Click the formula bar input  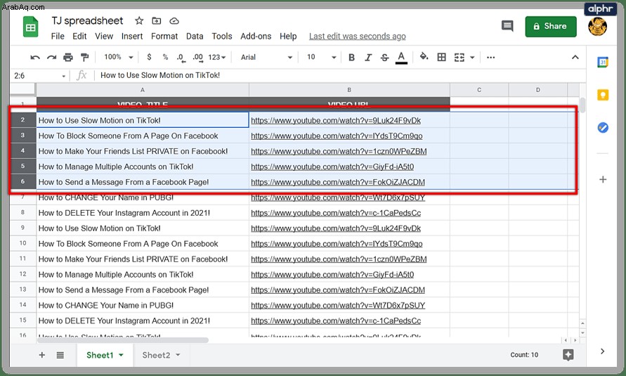[x=339, y=75]
